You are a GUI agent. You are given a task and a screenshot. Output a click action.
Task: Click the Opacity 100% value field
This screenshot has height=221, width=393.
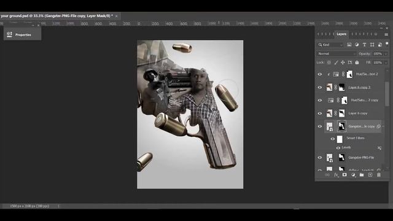coord(378,53)
